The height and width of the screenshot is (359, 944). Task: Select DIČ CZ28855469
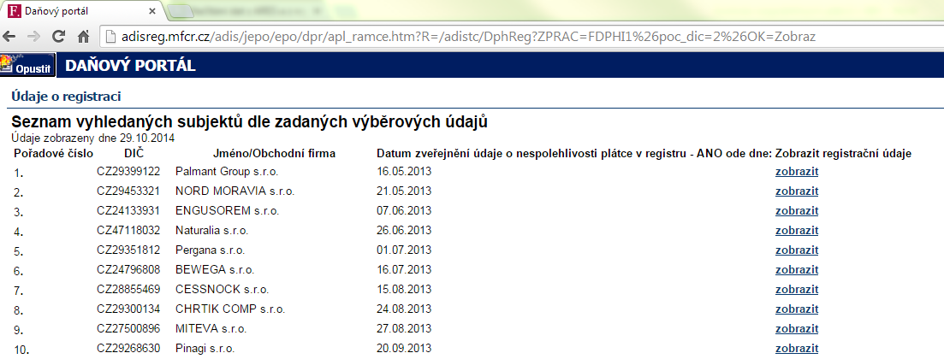[128, 290]
